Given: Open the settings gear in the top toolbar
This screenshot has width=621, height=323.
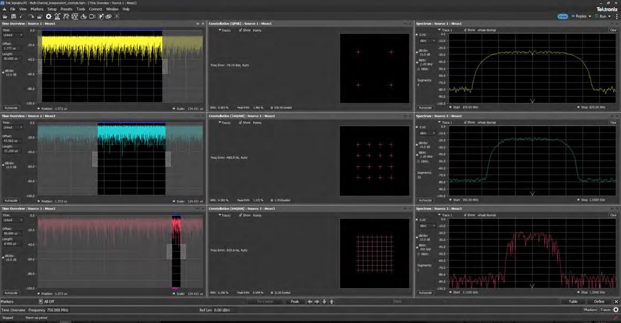Looking at the screenshot, I should click(x=49, y=17).
